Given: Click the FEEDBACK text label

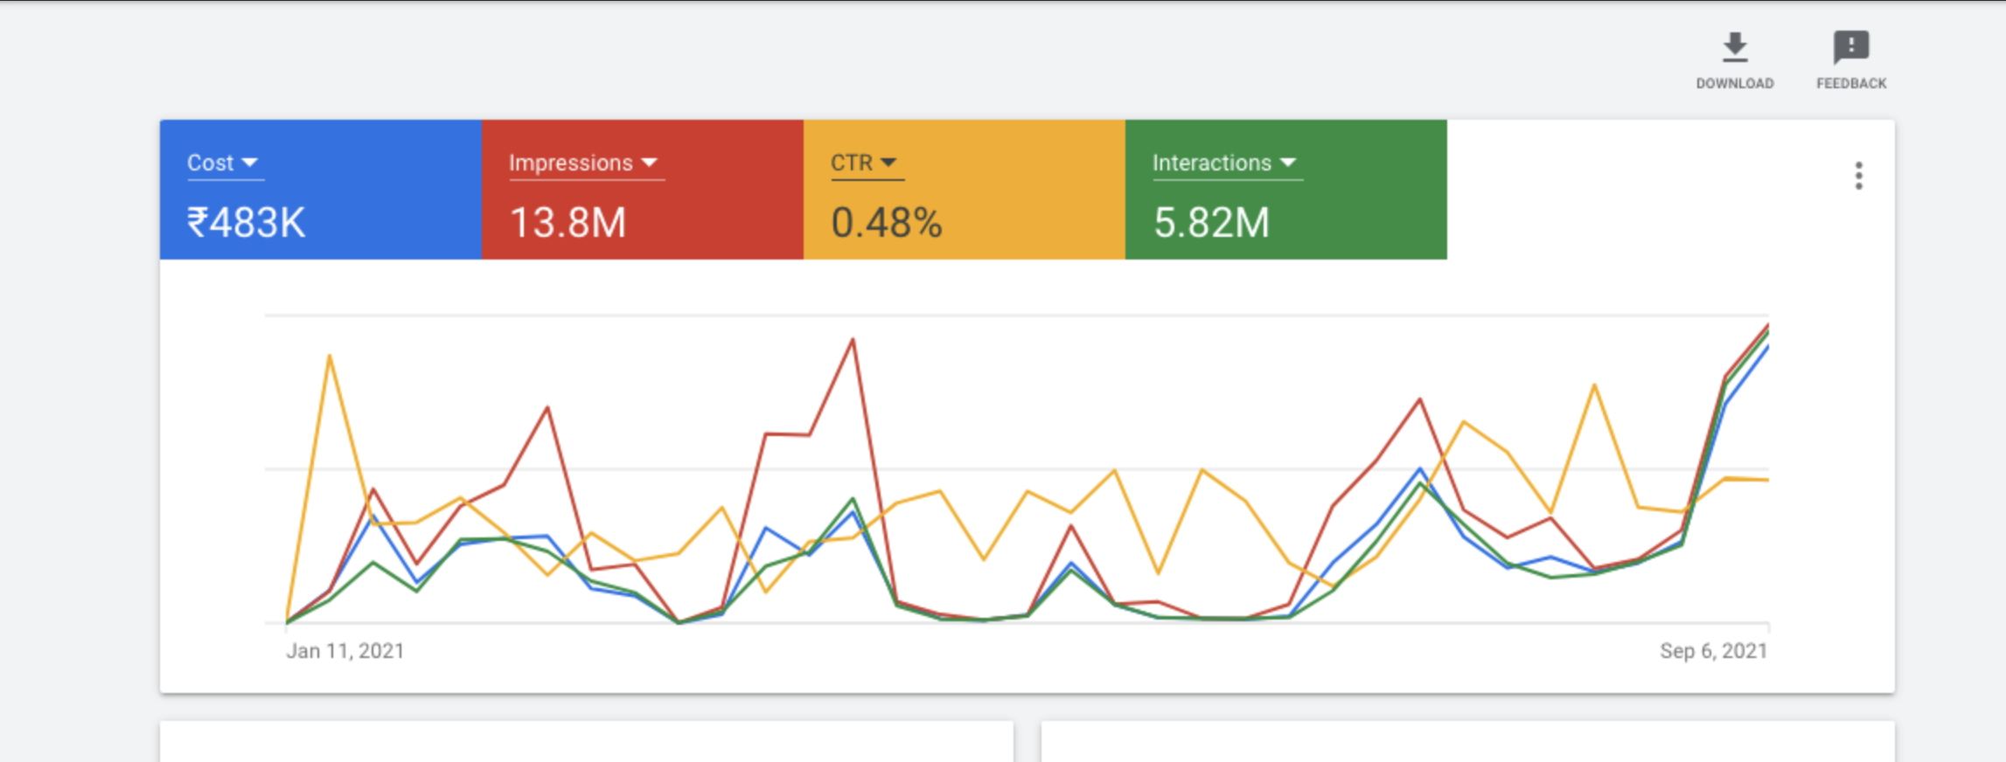Looking at the screenshot, I should [1851, 84].
